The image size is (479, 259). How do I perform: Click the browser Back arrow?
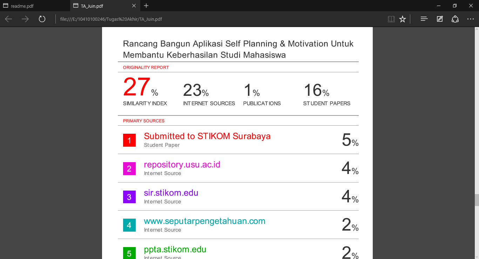(8, 19)
